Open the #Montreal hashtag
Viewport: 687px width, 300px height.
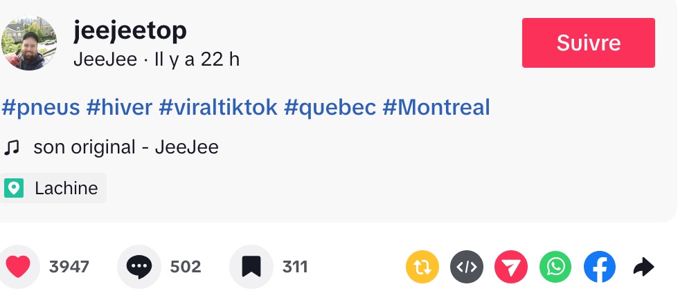click(x=436, y=107)
